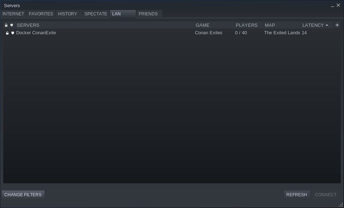Screen dimensions: 344x208
Task: Sort by MAP column header
Action: [282, 25]
